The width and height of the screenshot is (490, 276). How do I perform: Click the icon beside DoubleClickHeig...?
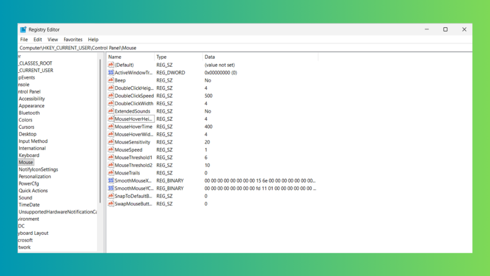[x=111, y=88]
